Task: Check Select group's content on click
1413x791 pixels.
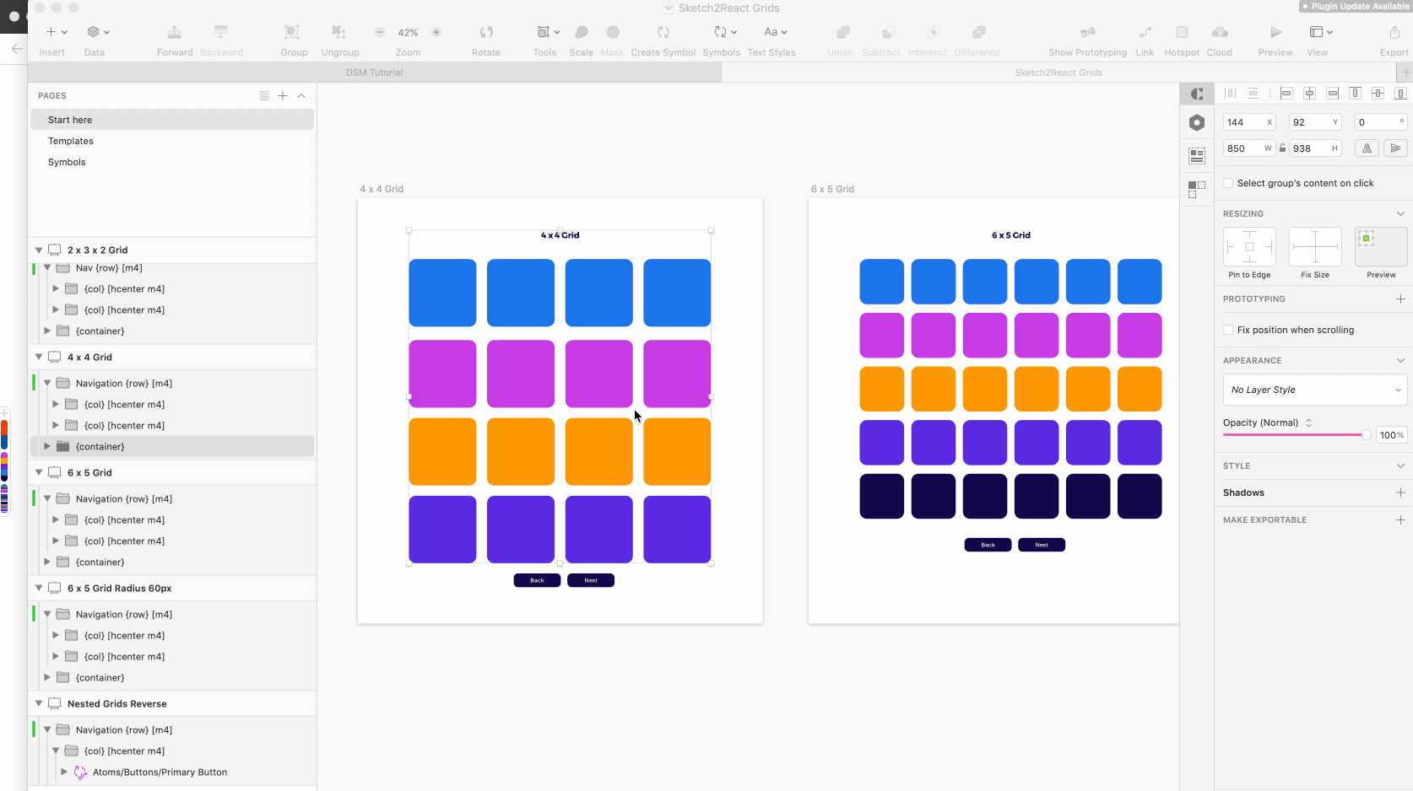Action: tap(1228, 183)
